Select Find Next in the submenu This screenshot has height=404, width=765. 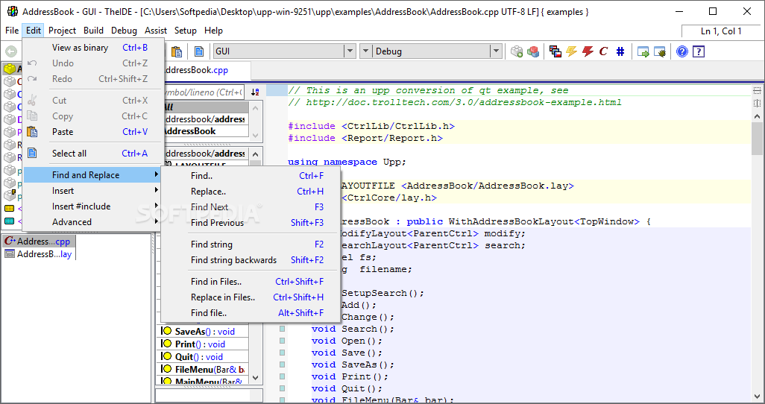click(x=251, y=207)
